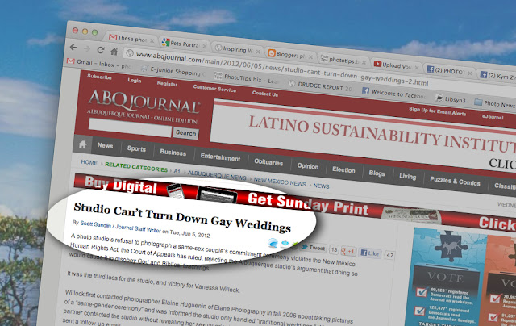
Task: Click the author link Scott Sandlin
Action: (95, 224)
